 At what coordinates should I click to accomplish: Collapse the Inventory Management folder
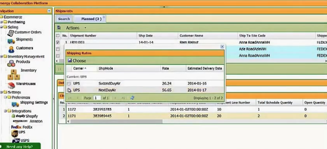point(1,56)
